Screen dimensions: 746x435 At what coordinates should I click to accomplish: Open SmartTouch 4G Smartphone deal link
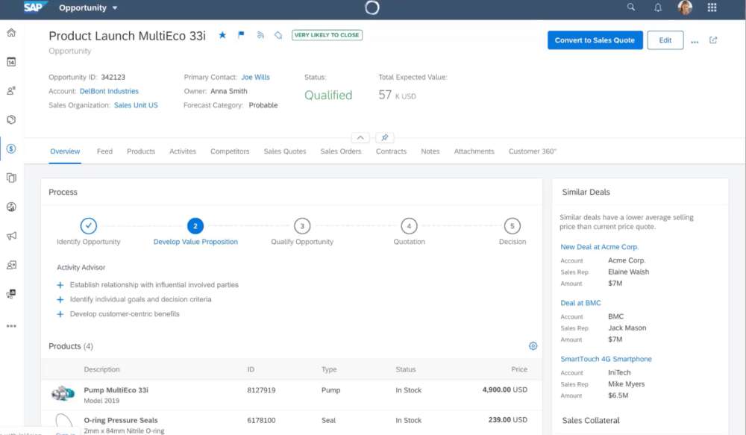(606, 359)
